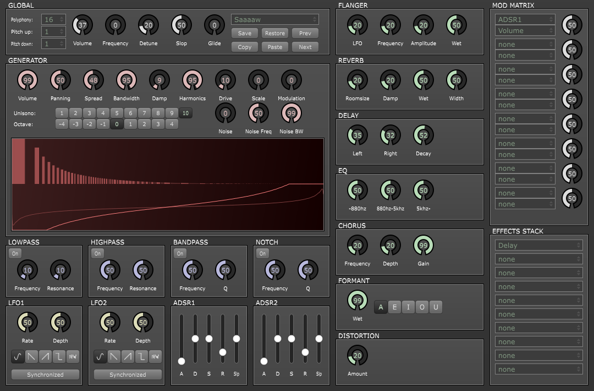Turn on the Lowpass filter

[15, 253]
